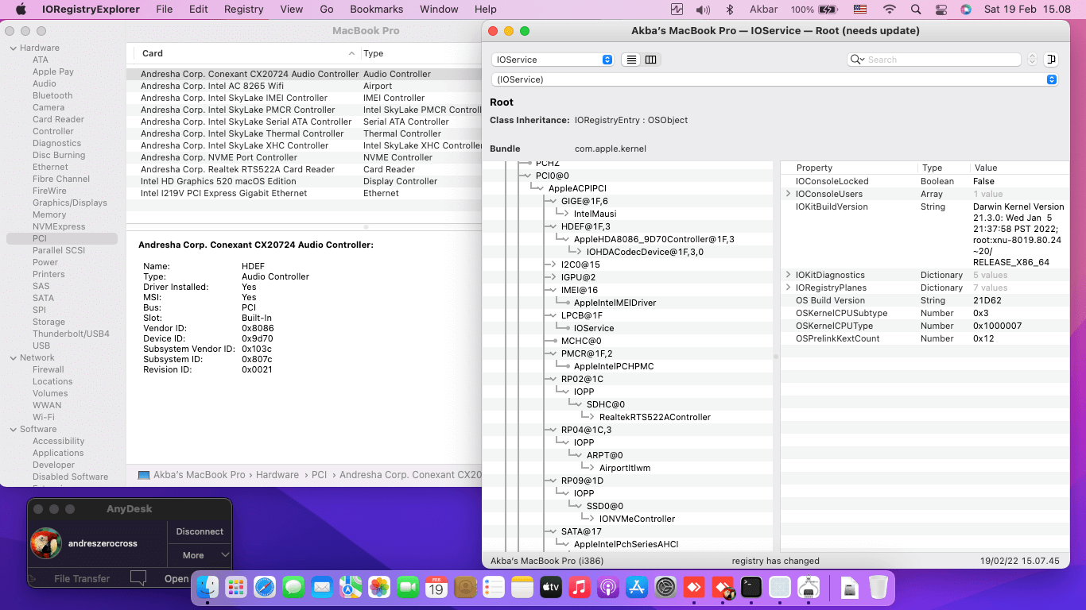
Task: Open Reminders from the Dock
Action: [494, 587]
